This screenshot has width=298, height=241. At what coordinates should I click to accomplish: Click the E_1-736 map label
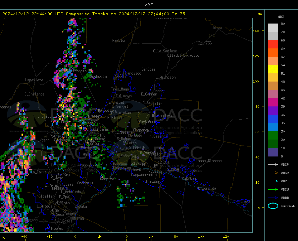(x=205, y=43)
